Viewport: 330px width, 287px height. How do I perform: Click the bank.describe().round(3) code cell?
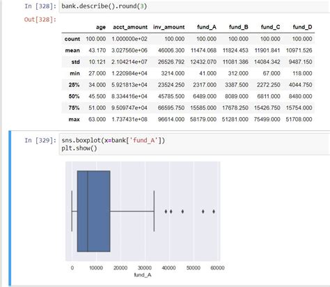pos(194,6)
